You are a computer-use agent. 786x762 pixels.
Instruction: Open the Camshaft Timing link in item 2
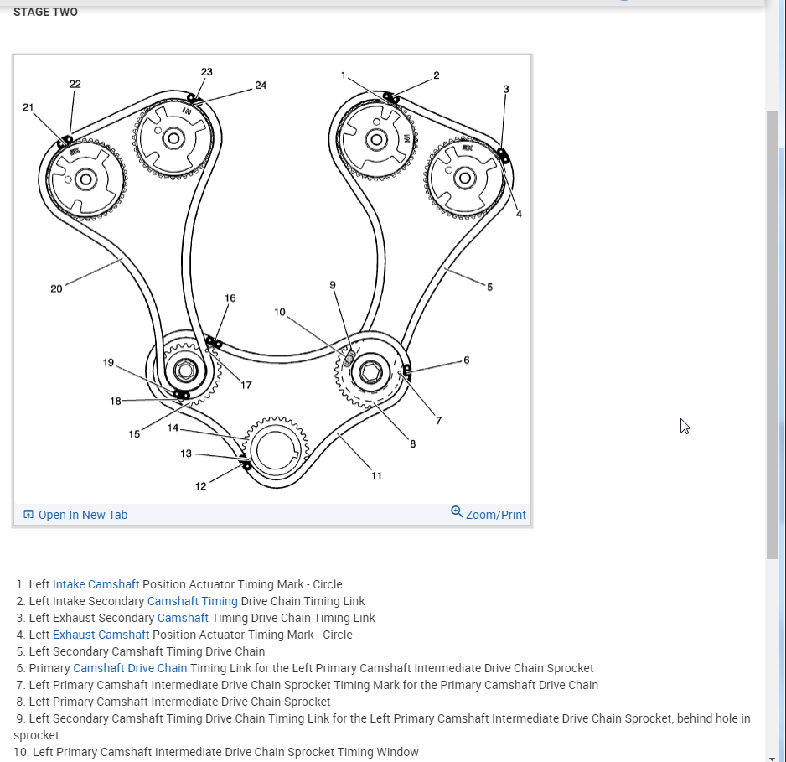click(192, 601)
